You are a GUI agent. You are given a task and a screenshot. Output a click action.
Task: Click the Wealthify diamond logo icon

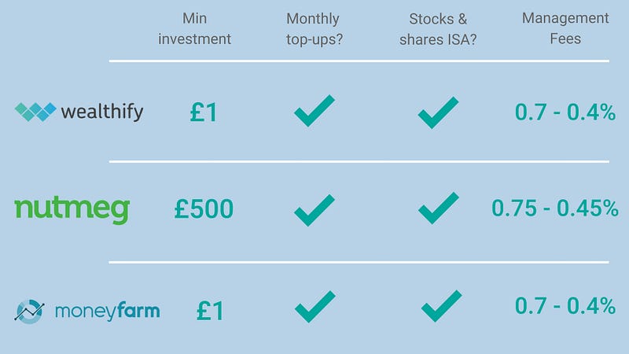click(35, 112)
